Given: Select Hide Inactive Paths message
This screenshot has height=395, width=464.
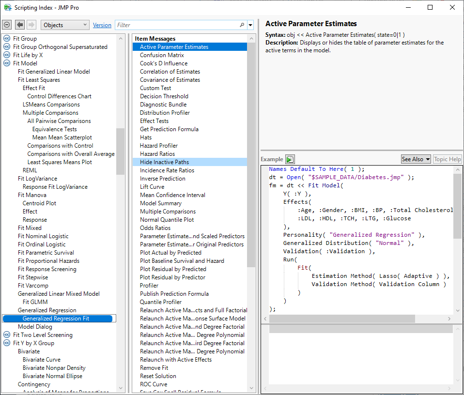Looking at the screenshot, I should pyautogui.click(x=164, y=162).
